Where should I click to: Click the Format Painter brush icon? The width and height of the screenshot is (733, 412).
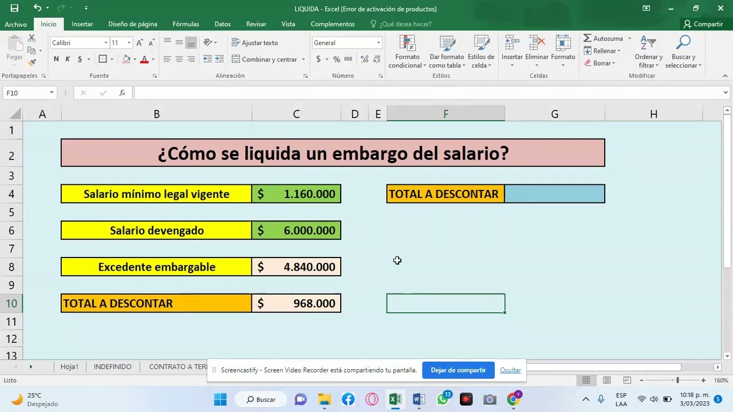click(x=31, y=62)
